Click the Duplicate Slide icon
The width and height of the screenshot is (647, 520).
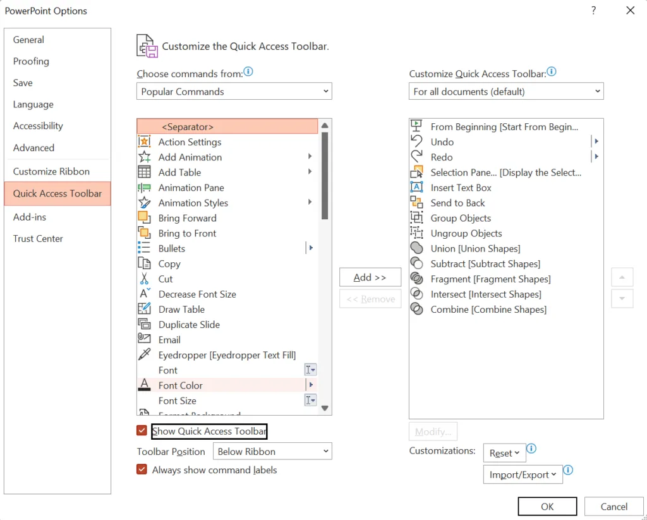144,324
